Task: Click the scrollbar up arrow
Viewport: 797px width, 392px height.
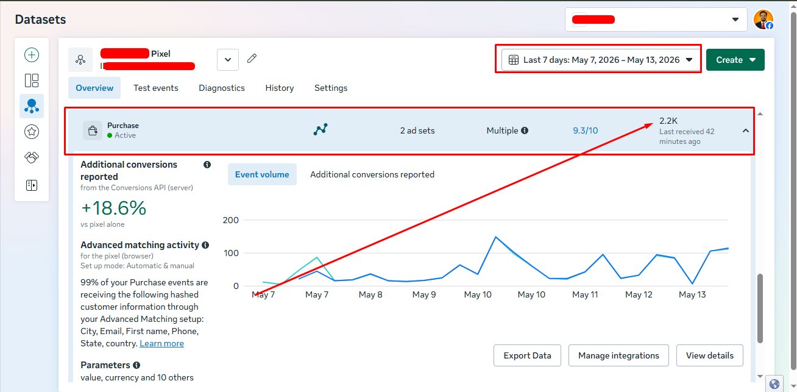Action: 760,115
